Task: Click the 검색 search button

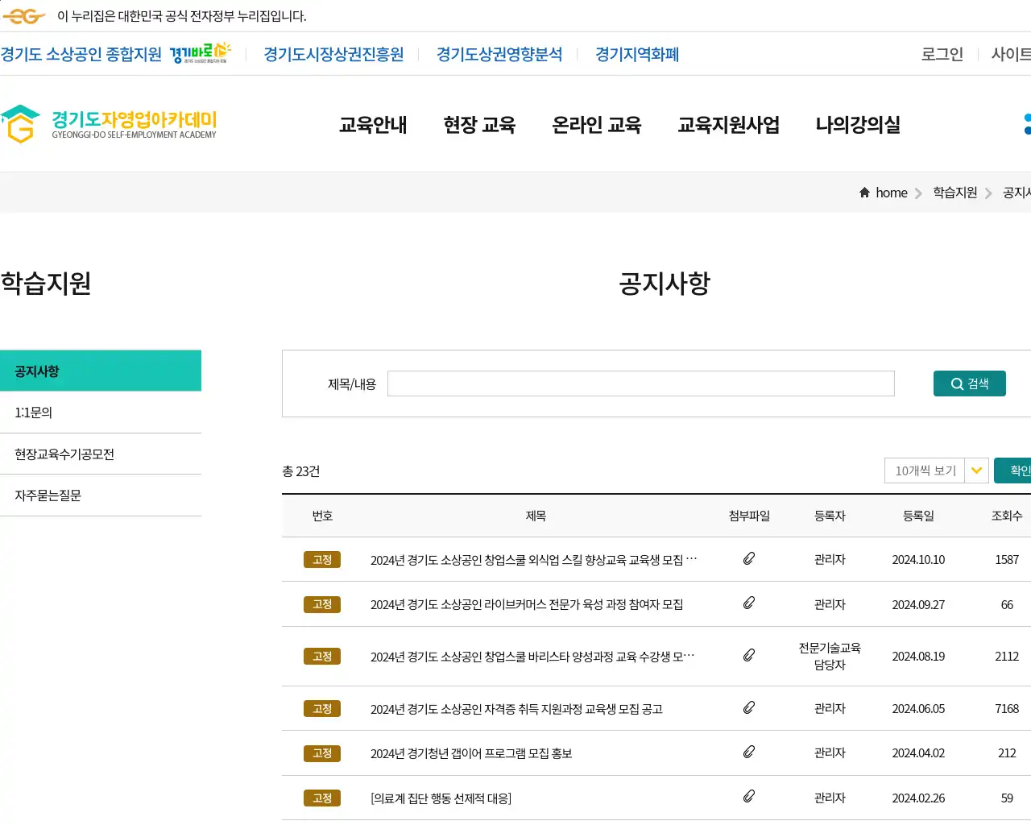Action: click(970, 383)
